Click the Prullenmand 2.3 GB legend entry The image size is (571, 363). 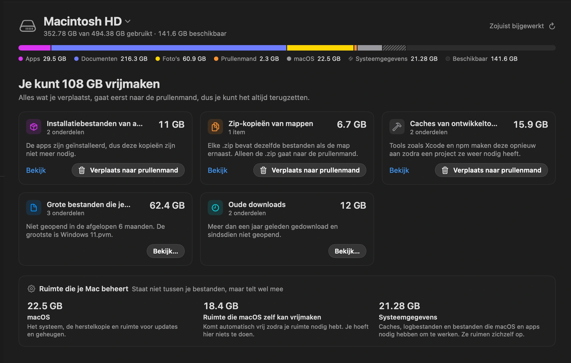247,59
